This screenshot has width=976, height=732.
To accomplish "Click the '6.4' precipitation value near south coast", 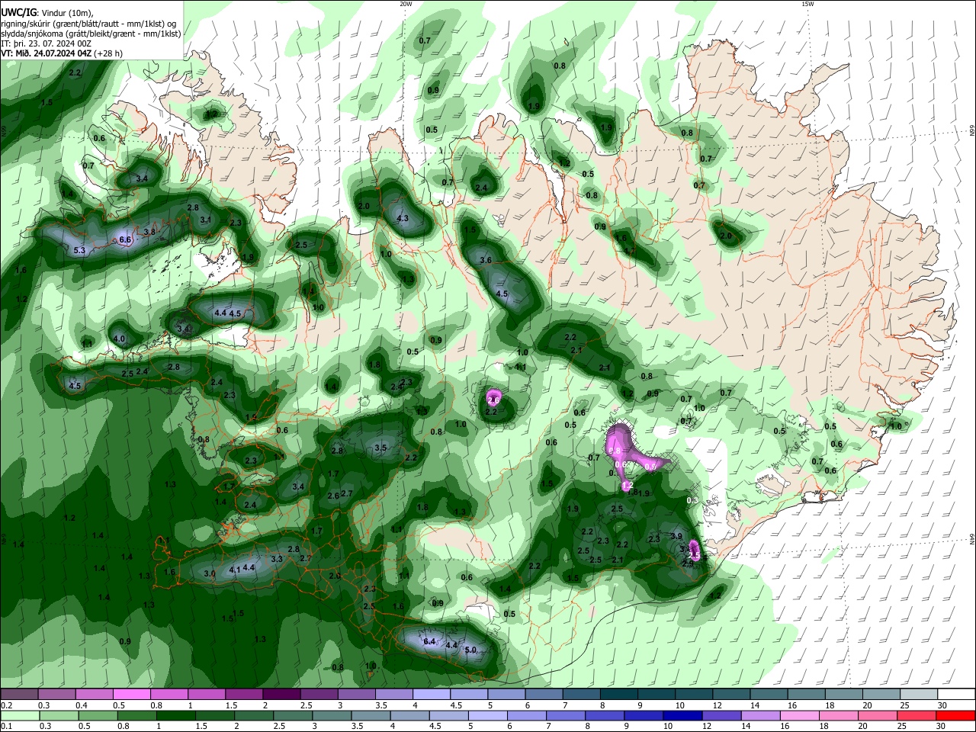I will 429,641.
